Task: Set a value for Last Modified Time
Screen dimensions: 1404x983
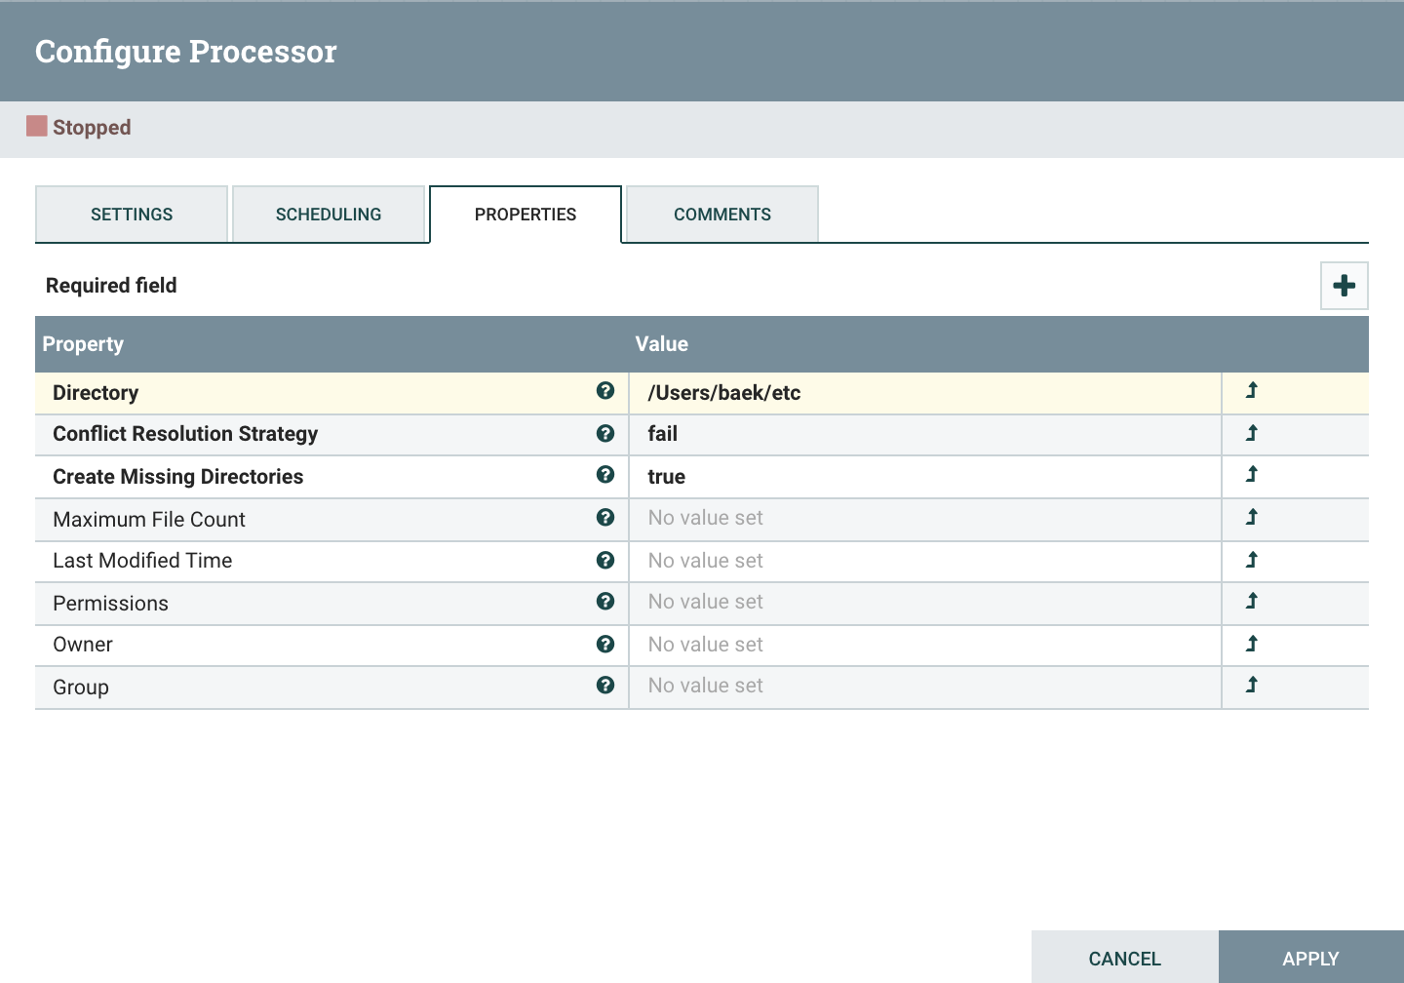Action: 925,561
